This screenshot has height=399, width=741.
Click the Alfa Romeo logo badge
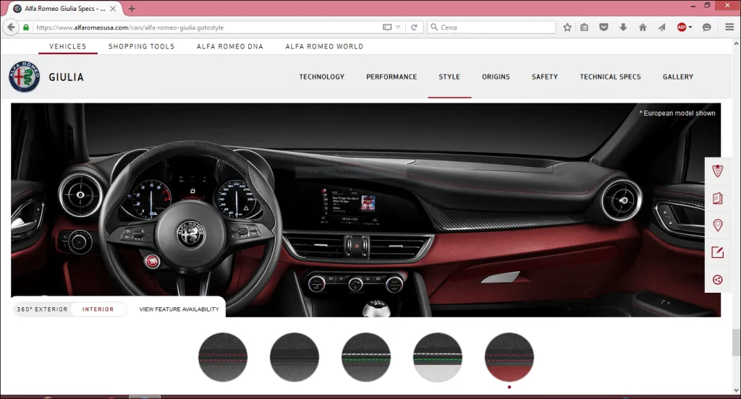[24, 77]
